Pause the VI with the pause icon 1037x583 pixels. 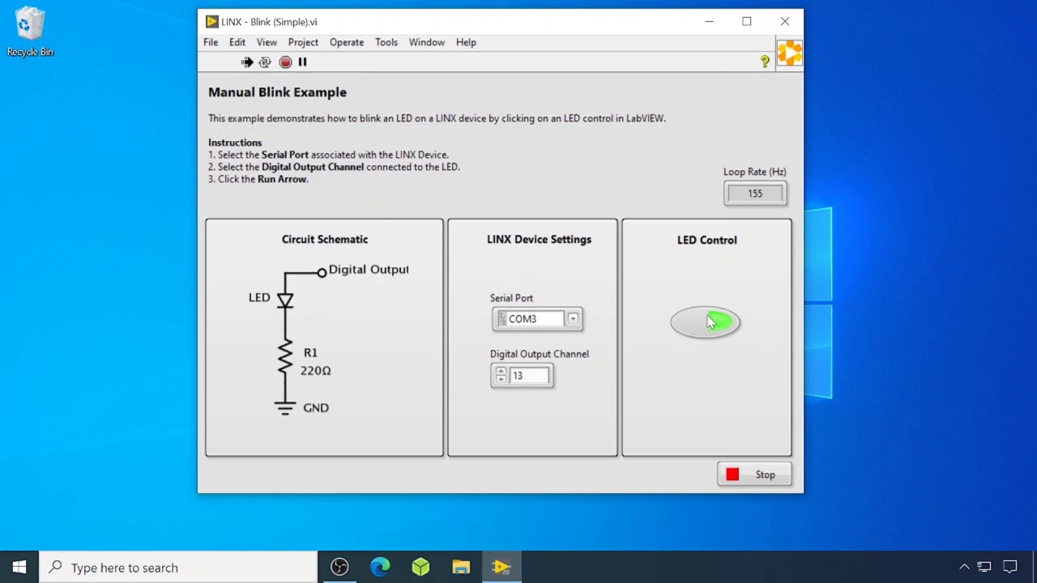[x=302, y=62]
